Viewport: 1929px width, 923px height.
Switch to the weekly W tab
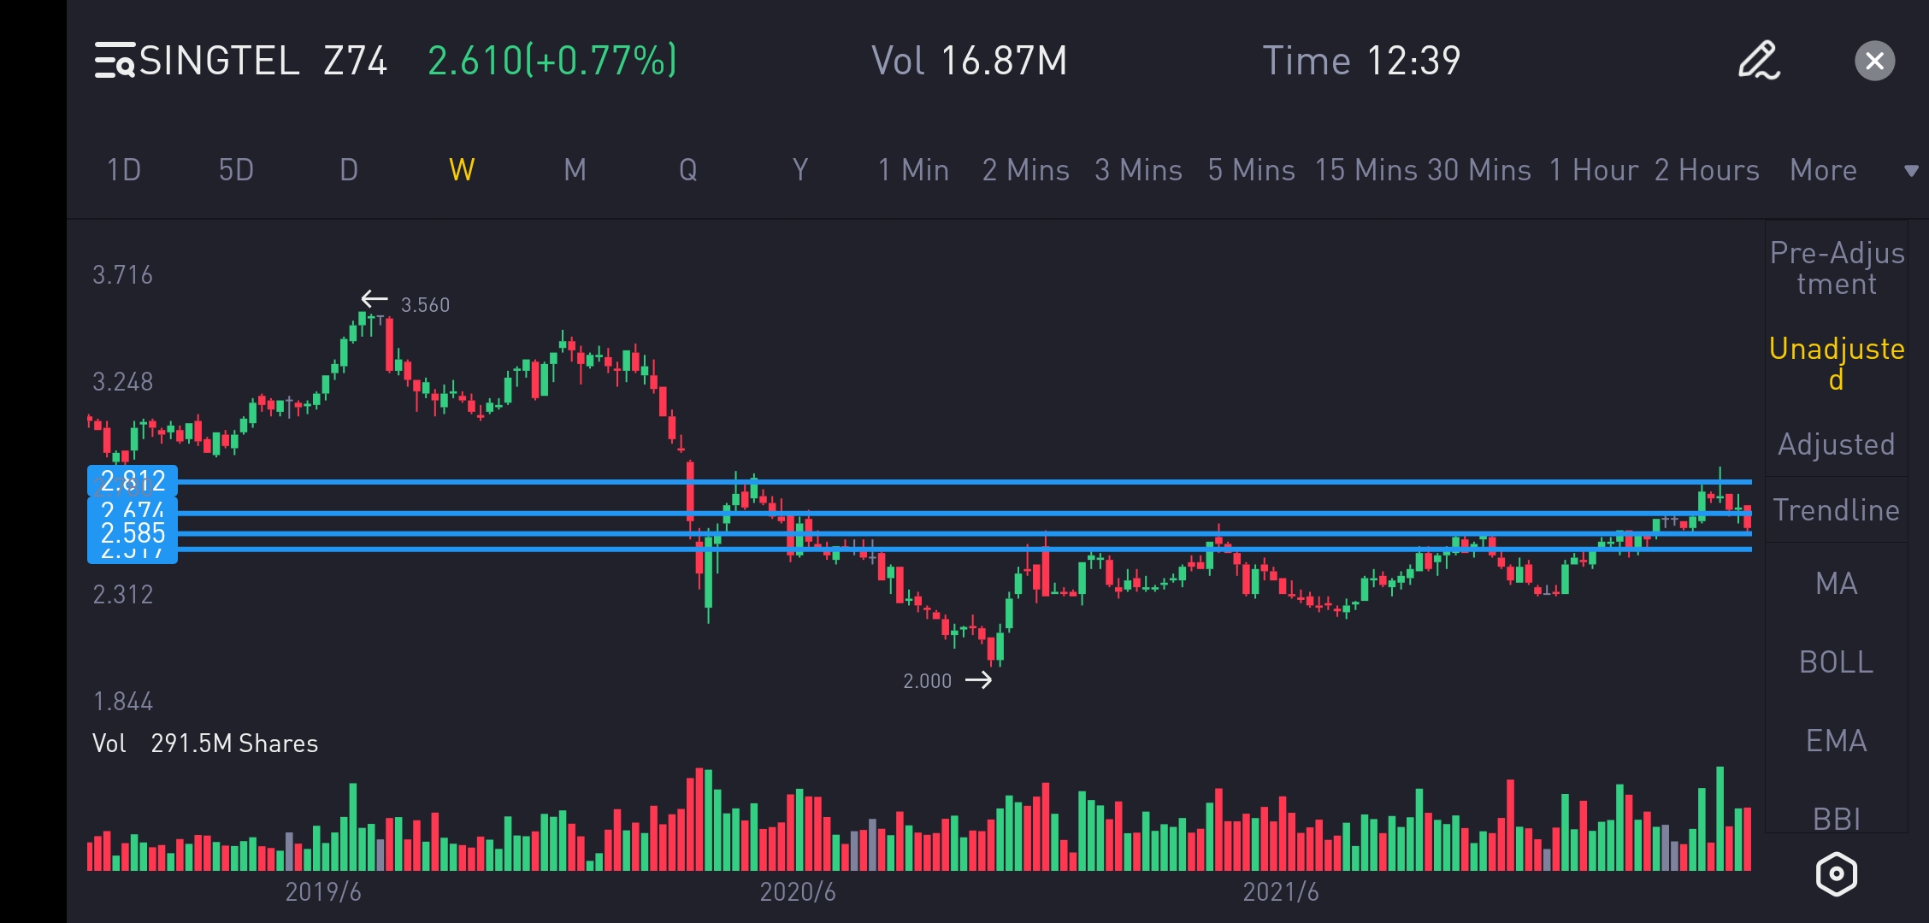point(462,170)
